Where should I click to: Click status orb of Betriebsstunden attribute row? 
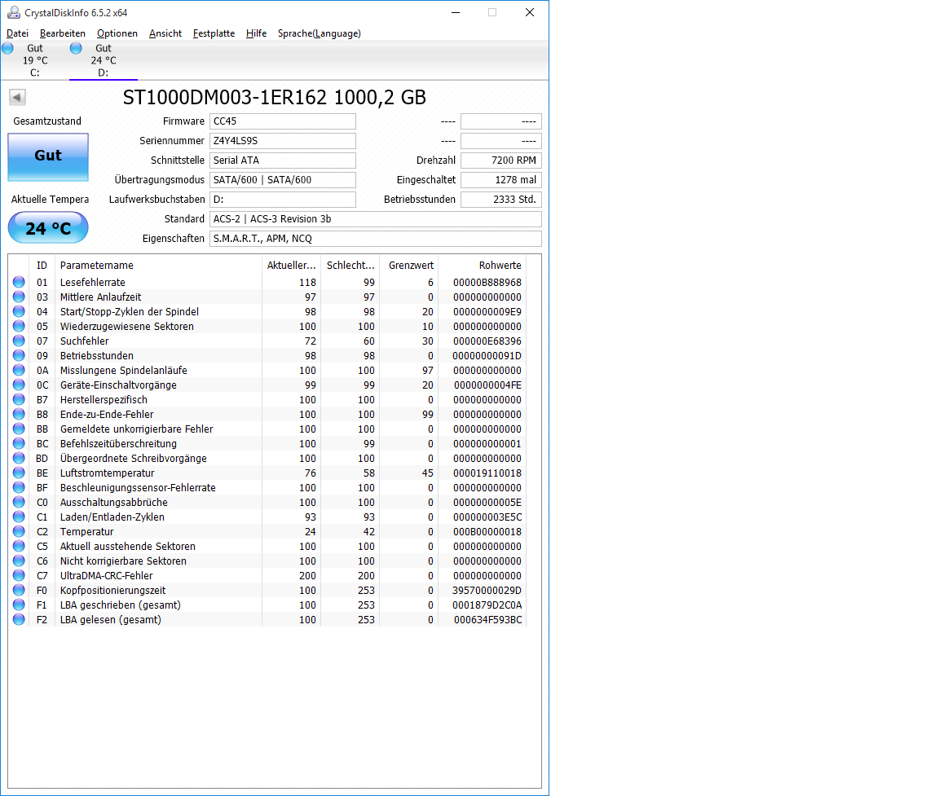tap(20, 355)
